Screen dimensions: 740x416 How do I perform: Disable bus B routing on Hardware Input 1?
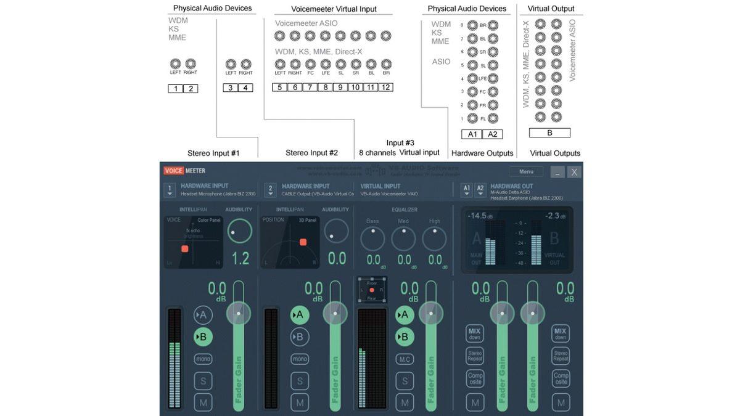coord(203,337)
